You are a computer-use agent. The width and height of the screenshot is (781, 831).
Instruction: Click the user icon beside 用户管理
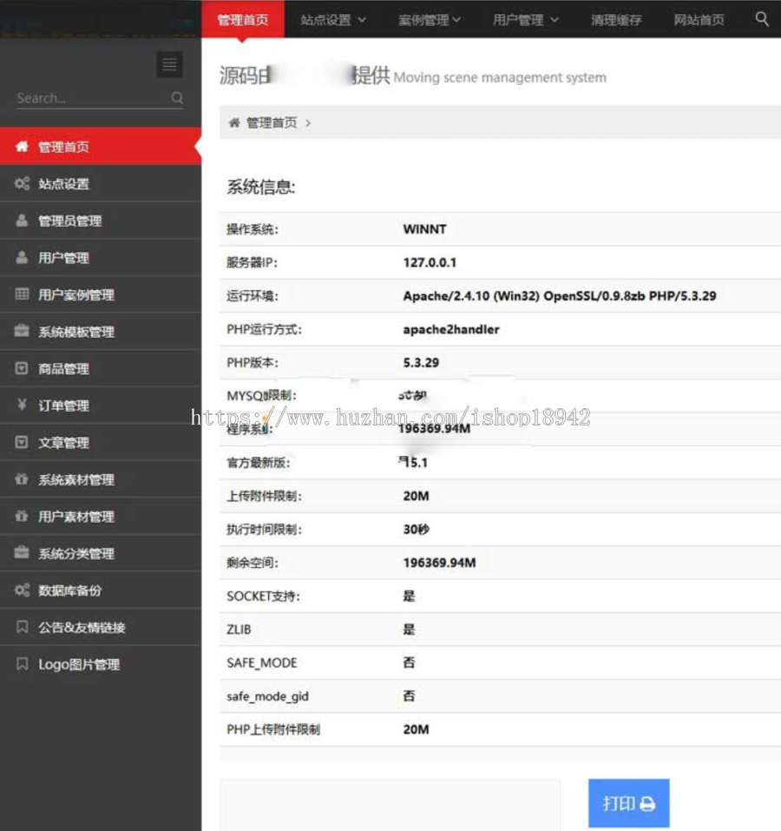tap(22, 257)
